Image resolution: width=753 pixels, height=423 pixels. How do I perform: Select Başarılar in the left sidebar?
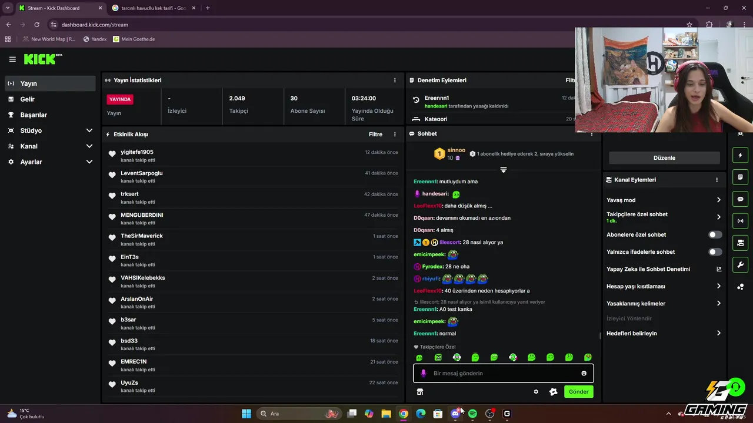point(50,115)
